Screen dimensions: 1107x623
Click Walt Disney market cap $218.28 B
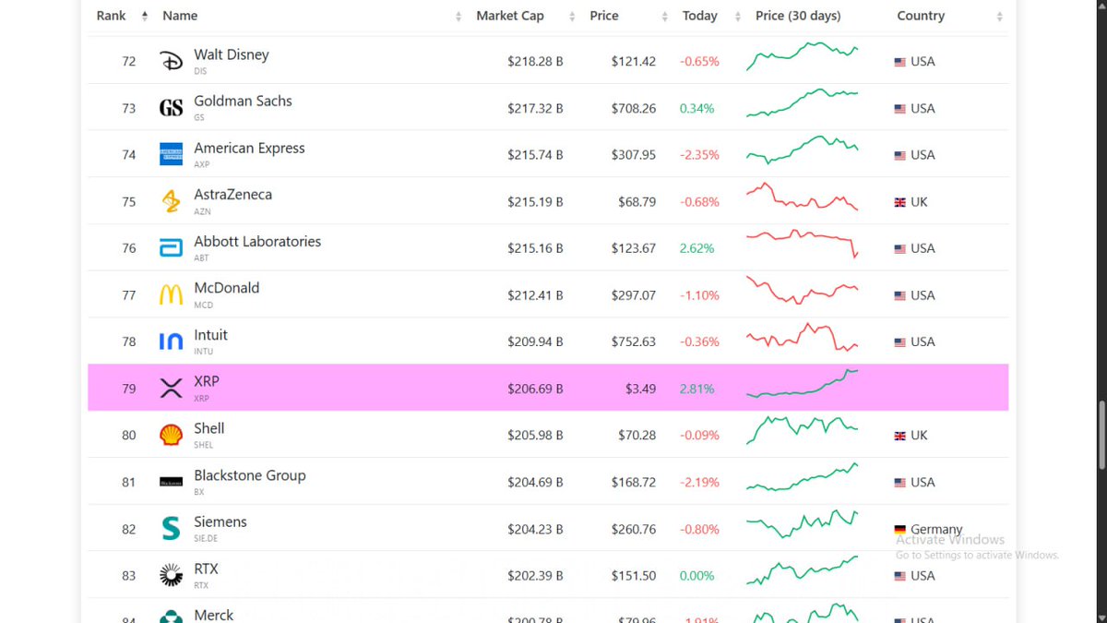click(x=535, y=62)
